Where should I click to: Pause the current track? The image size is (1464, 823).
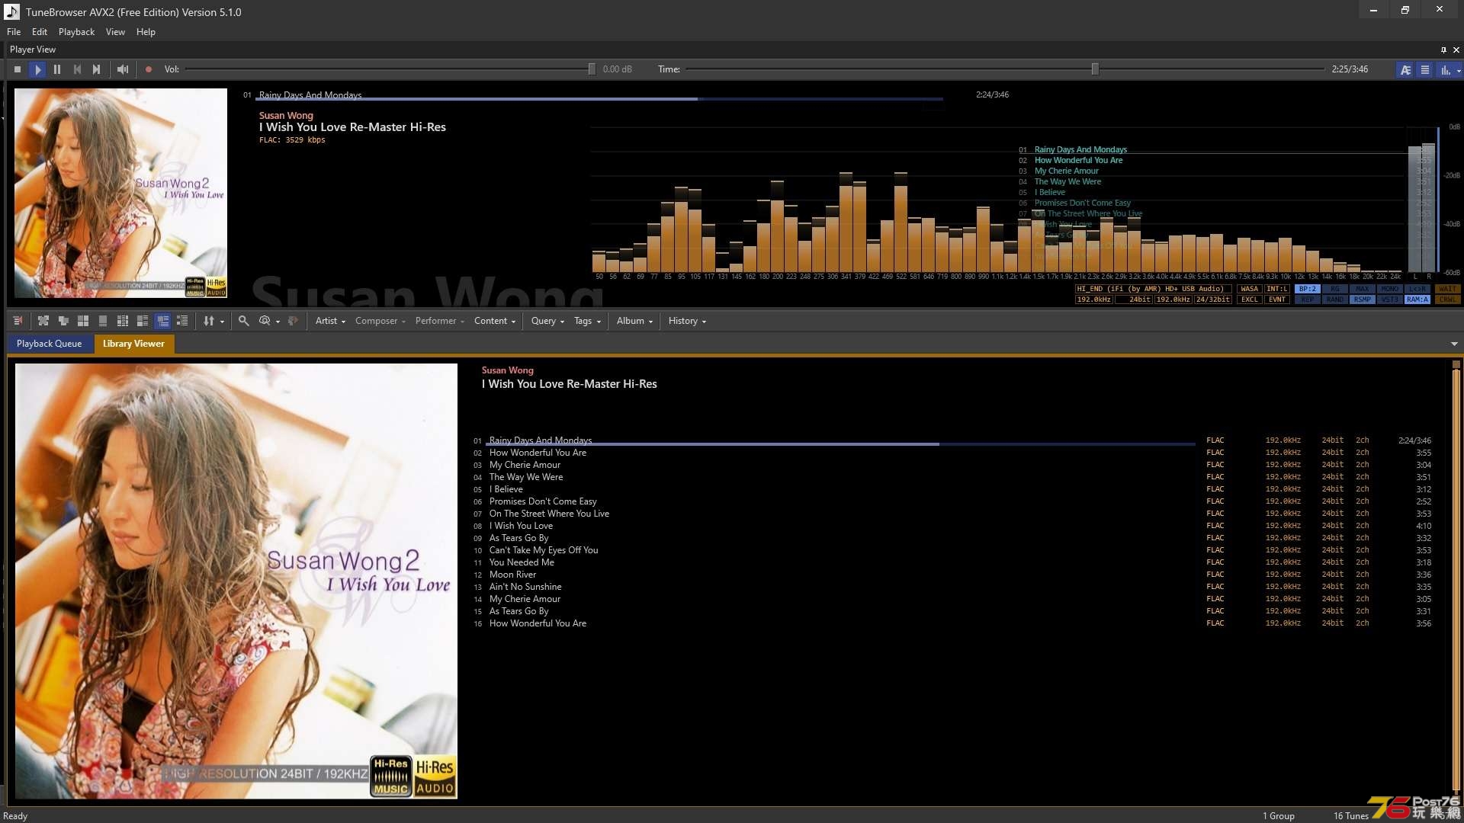57,69
